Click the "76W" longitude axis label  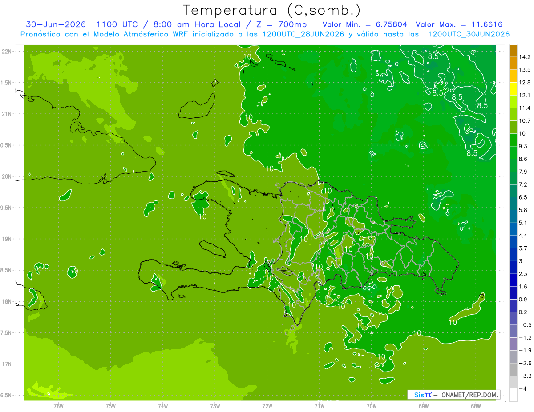[x=58, y=406]
